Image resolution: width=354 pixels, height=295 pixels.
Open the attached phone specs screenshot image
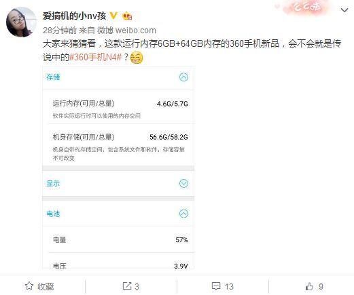(118, 168)
